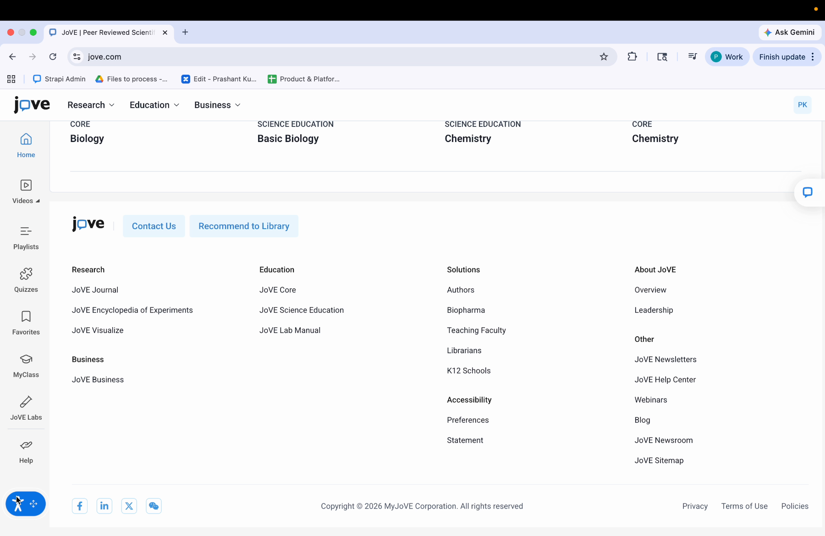Open the chat bubble widget
The image size is (825, 536).
coord(808,192)
